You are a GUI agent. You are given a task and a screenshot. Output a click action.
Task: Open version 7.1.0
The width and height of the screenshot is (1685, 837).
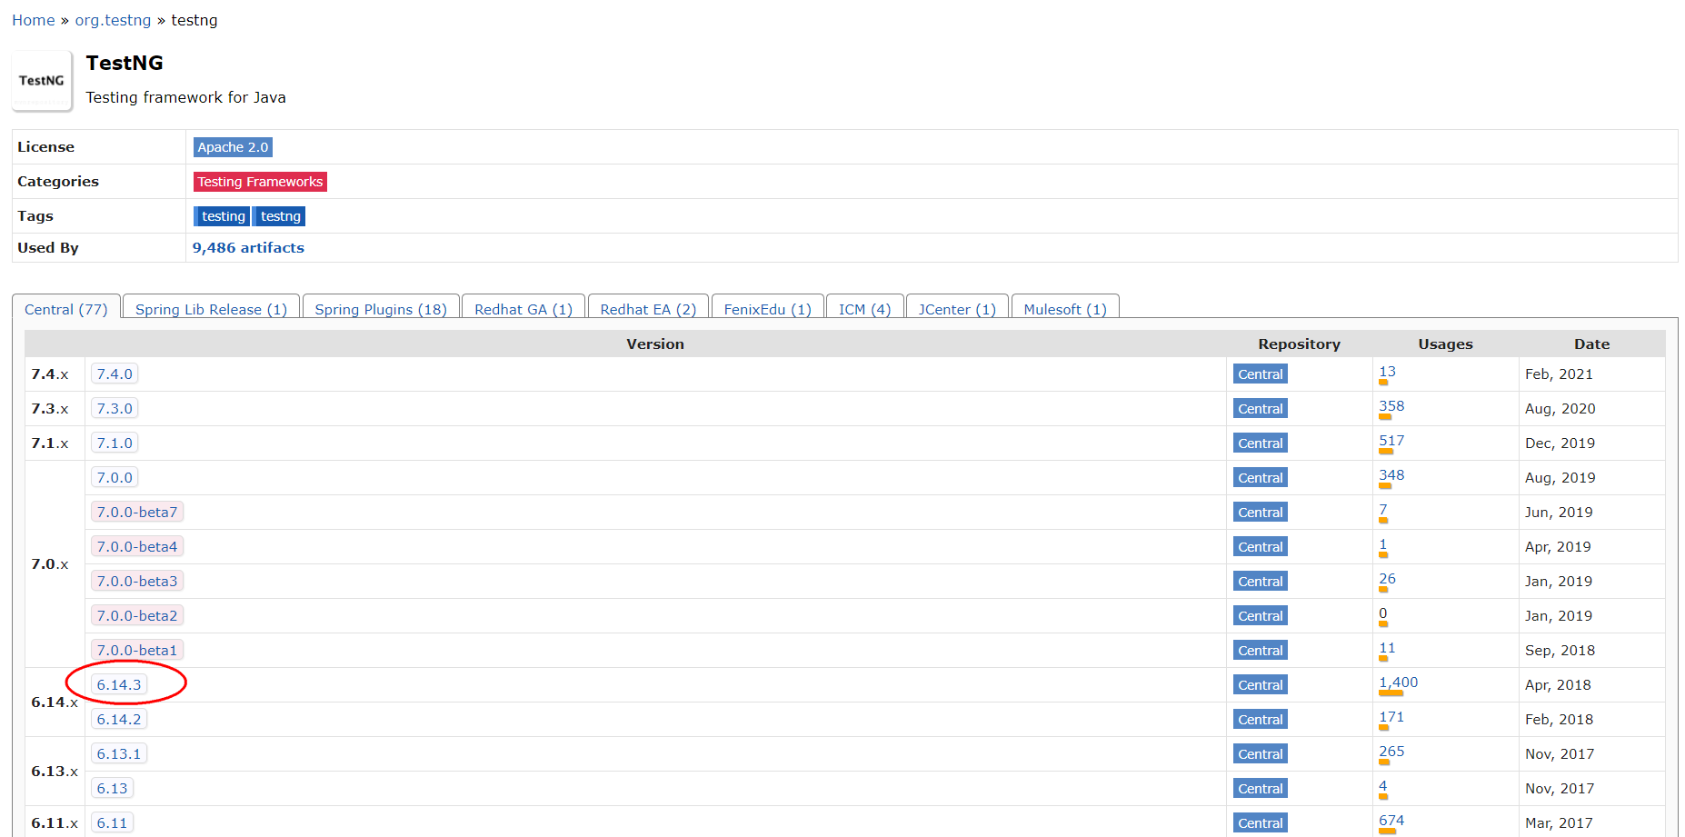pyautogui.click(x=115, y=443)
